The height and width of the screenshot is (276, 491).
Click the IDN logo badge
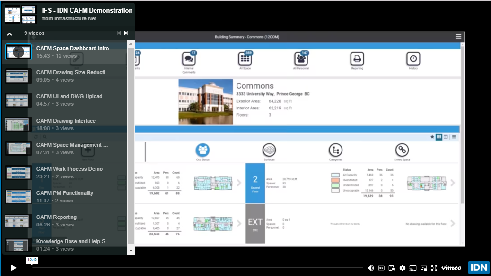coord(478,268)
